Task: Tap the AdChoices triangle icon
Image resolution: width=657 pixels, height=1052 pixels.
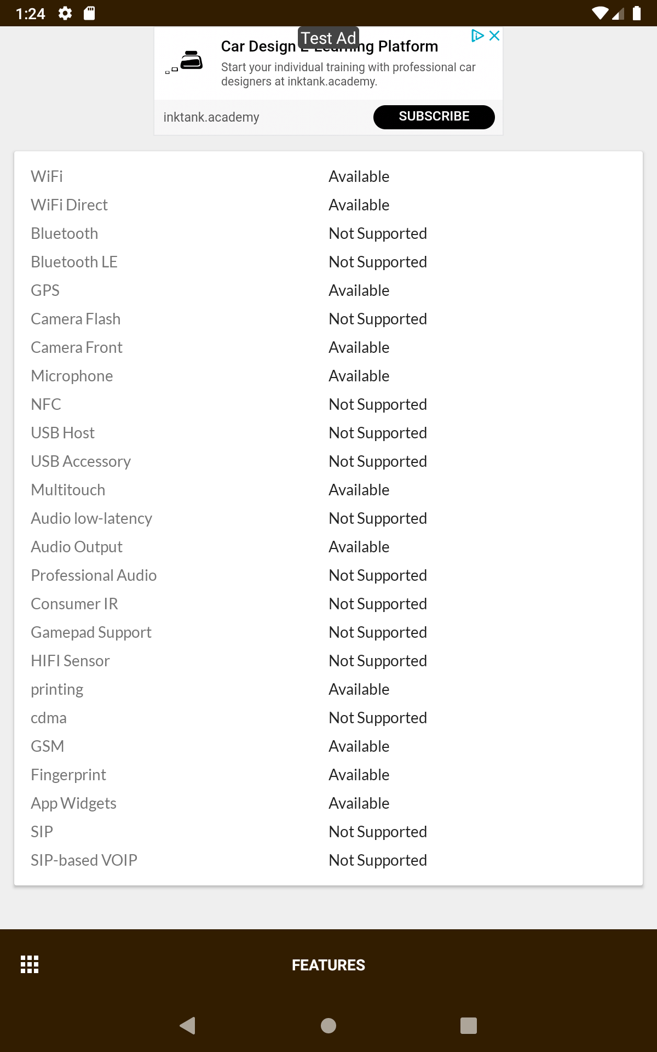Action: (x=477, y=36)
